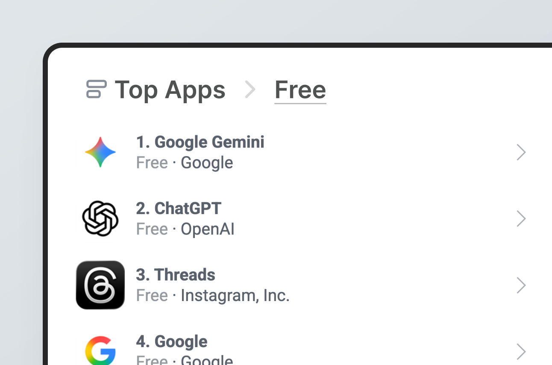Select the Free category tab

(300, 90)
